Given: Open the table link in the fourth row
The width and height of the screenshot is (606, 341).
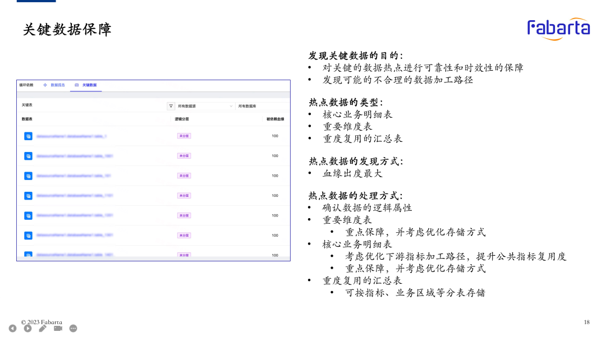Looking at the screenshot, I should click(x=75, y=196).
